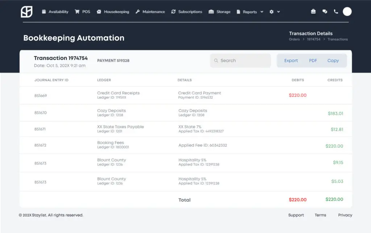Click the Staylist logo icon
371x233 pixels.
pos(26,12)
